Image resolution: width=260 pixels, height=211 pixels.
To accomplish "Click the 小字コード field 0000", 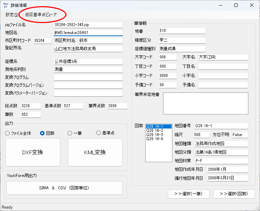I will (x=168, y=76).
